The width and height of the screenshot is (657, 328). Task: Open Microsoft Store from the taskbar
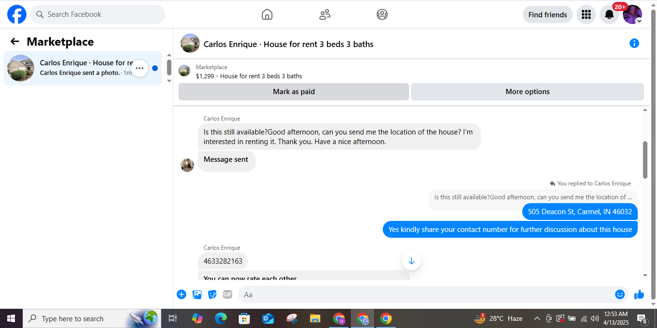point(245,318)
